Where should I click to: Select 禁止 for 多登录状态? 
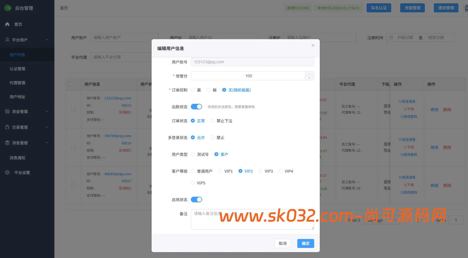217,137
